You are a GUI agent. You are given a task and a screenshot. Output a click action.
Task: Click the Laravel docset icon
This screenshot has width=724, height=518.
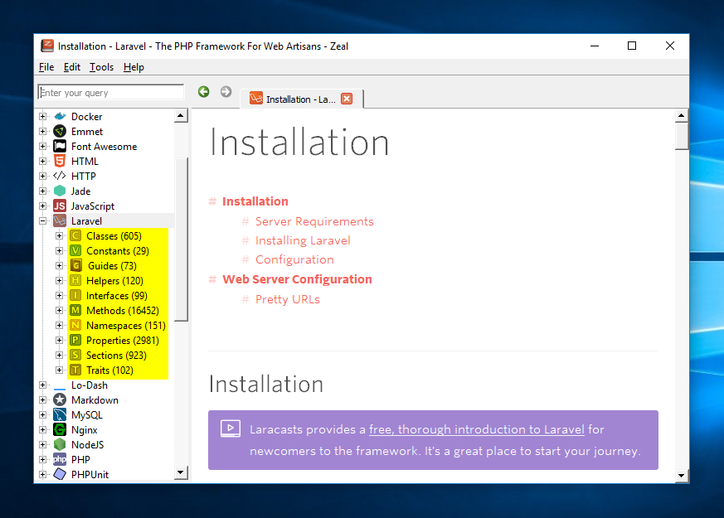(x=60, y=220)
